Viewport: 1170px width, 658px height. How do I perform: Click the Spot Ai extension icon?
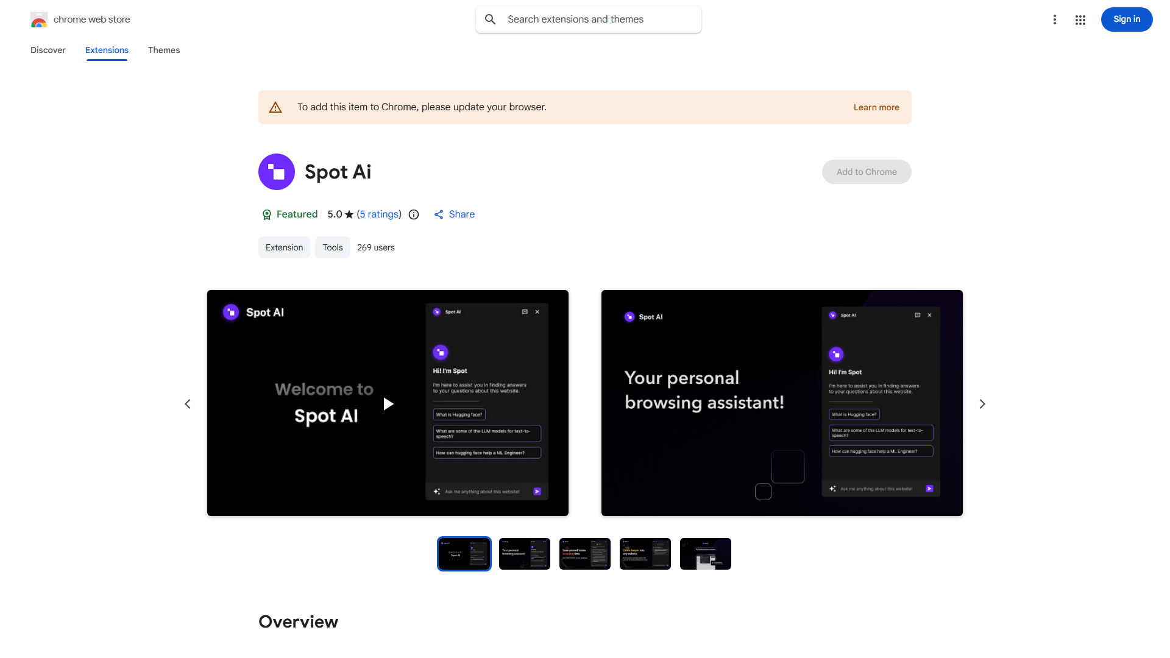tap(277, 172)
